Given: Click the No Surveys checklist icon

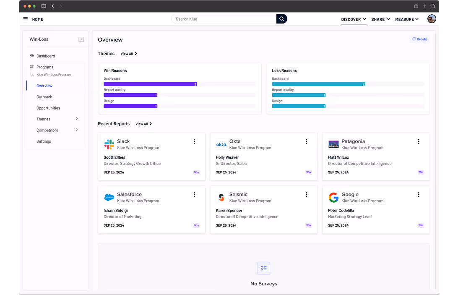Looking at the screenshot, I should (x=264, y=268).
